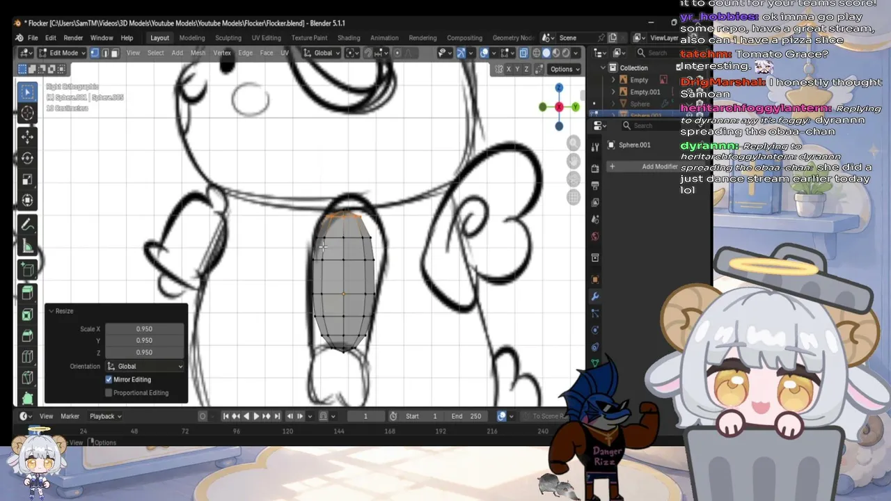The height and width of the screenshot is (501, 891).
Task: Switch to vertex select mode
Action: click(x=95, y=53)
